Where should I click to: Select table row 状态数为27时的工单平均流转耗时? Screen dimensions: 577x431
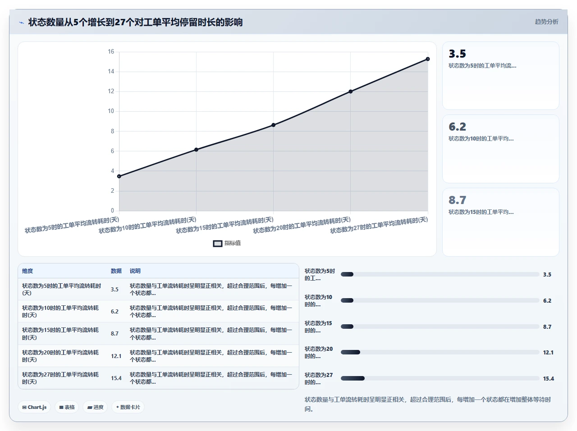coord(158,378)
